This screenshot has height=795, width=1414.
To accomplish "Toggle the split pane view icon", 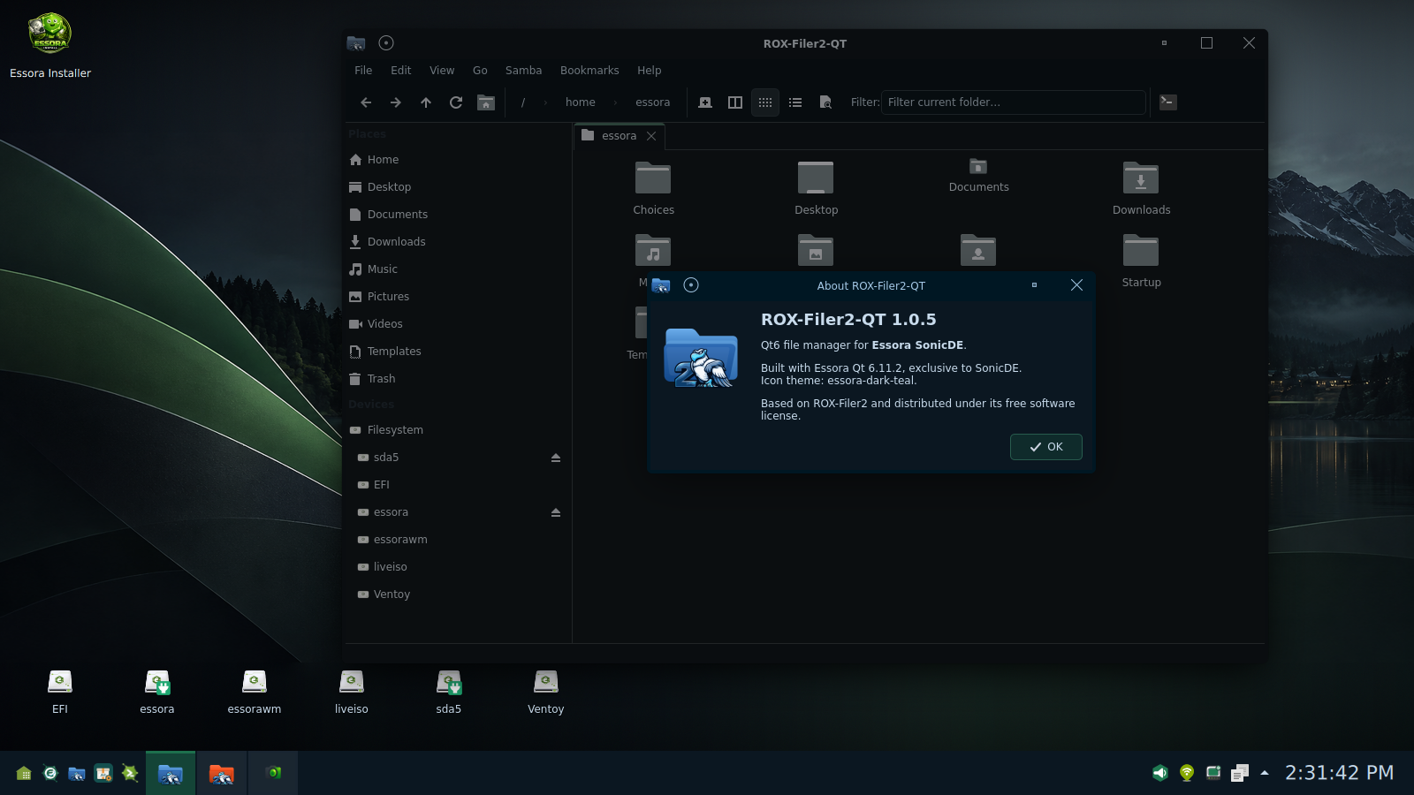I will click(735, 102).
